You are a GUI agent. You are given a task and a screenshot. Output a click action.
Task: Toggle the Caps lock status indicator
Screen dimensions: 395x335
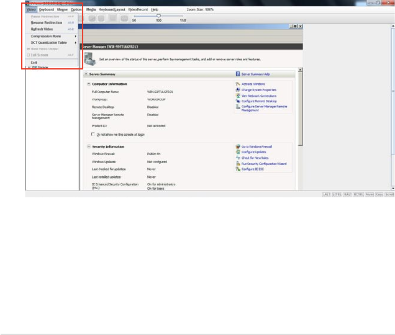(379, 194)
